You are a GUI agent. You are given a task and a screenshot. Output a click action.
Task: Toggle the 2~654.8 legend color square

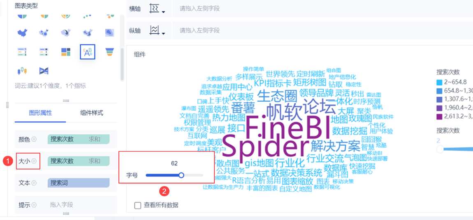coord(439,82)
